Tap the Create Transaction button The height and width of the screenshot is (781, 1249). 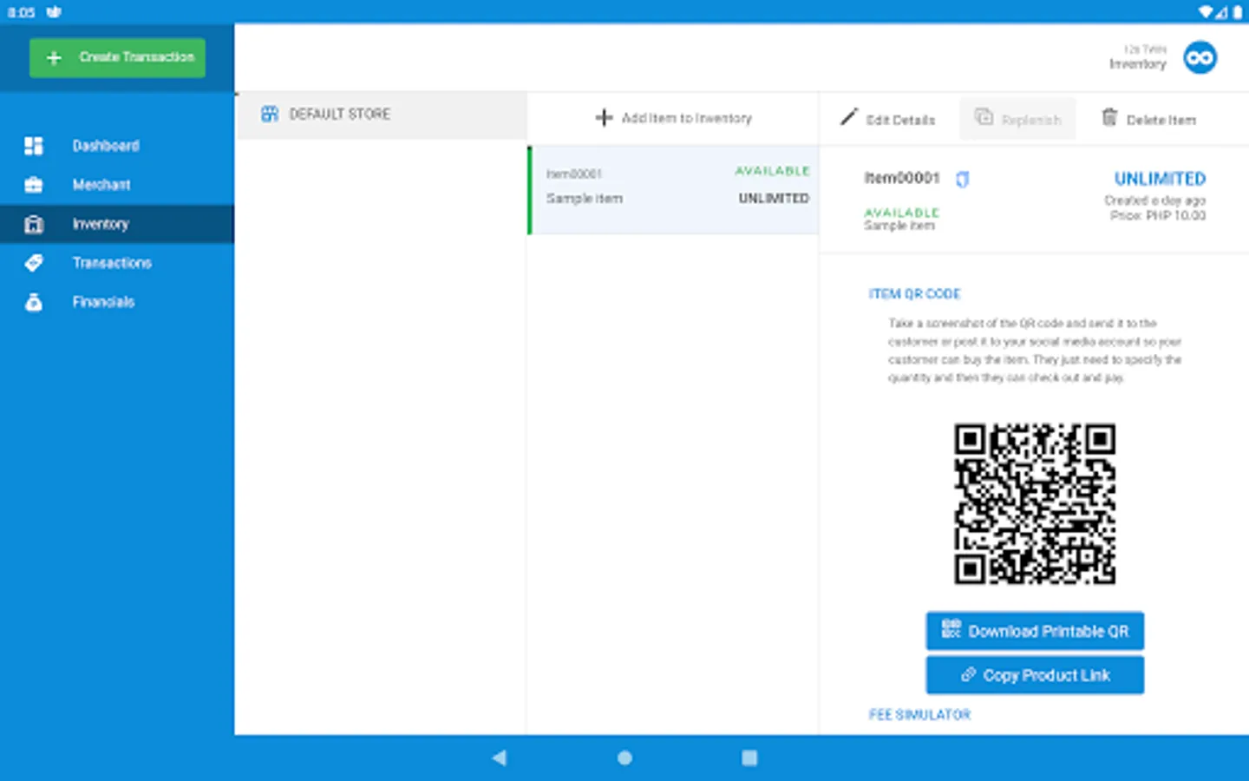pos(117,57)
